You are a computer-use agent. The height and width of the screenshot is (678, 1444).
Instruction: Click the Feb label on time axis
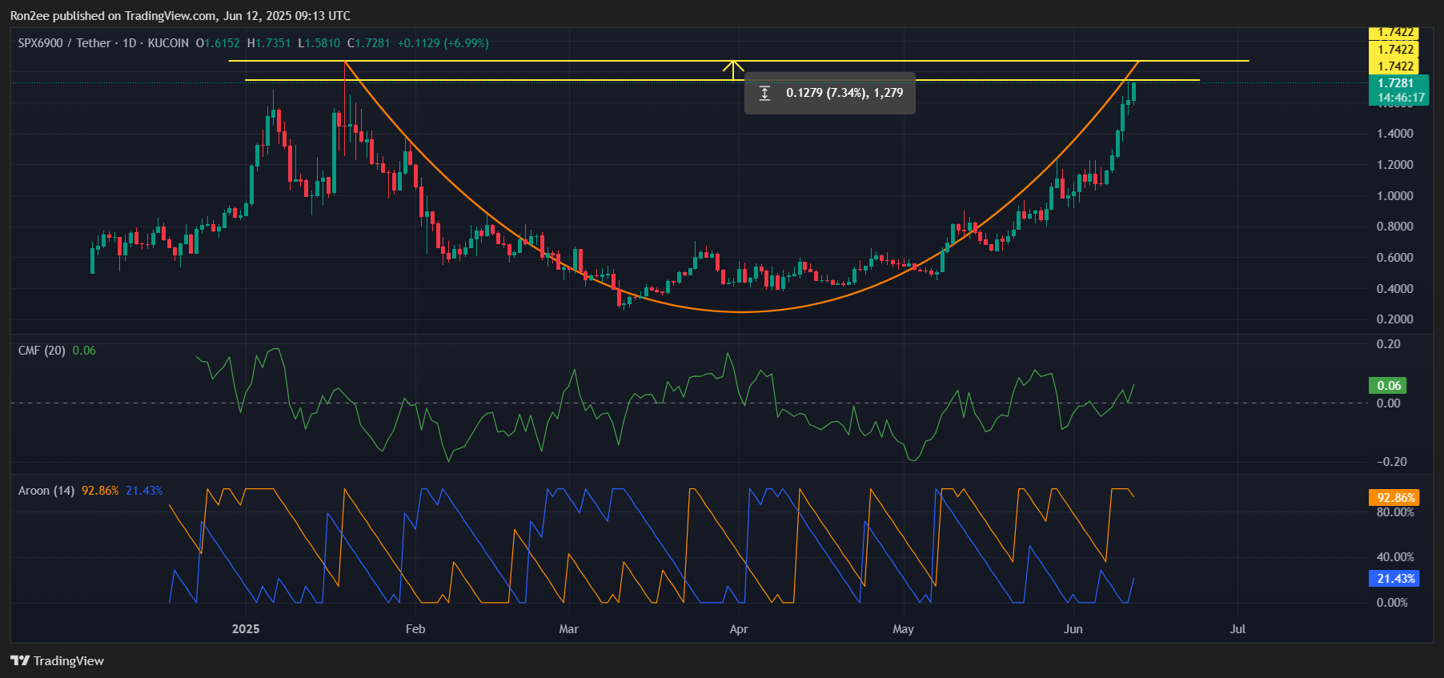pos(415,629)
